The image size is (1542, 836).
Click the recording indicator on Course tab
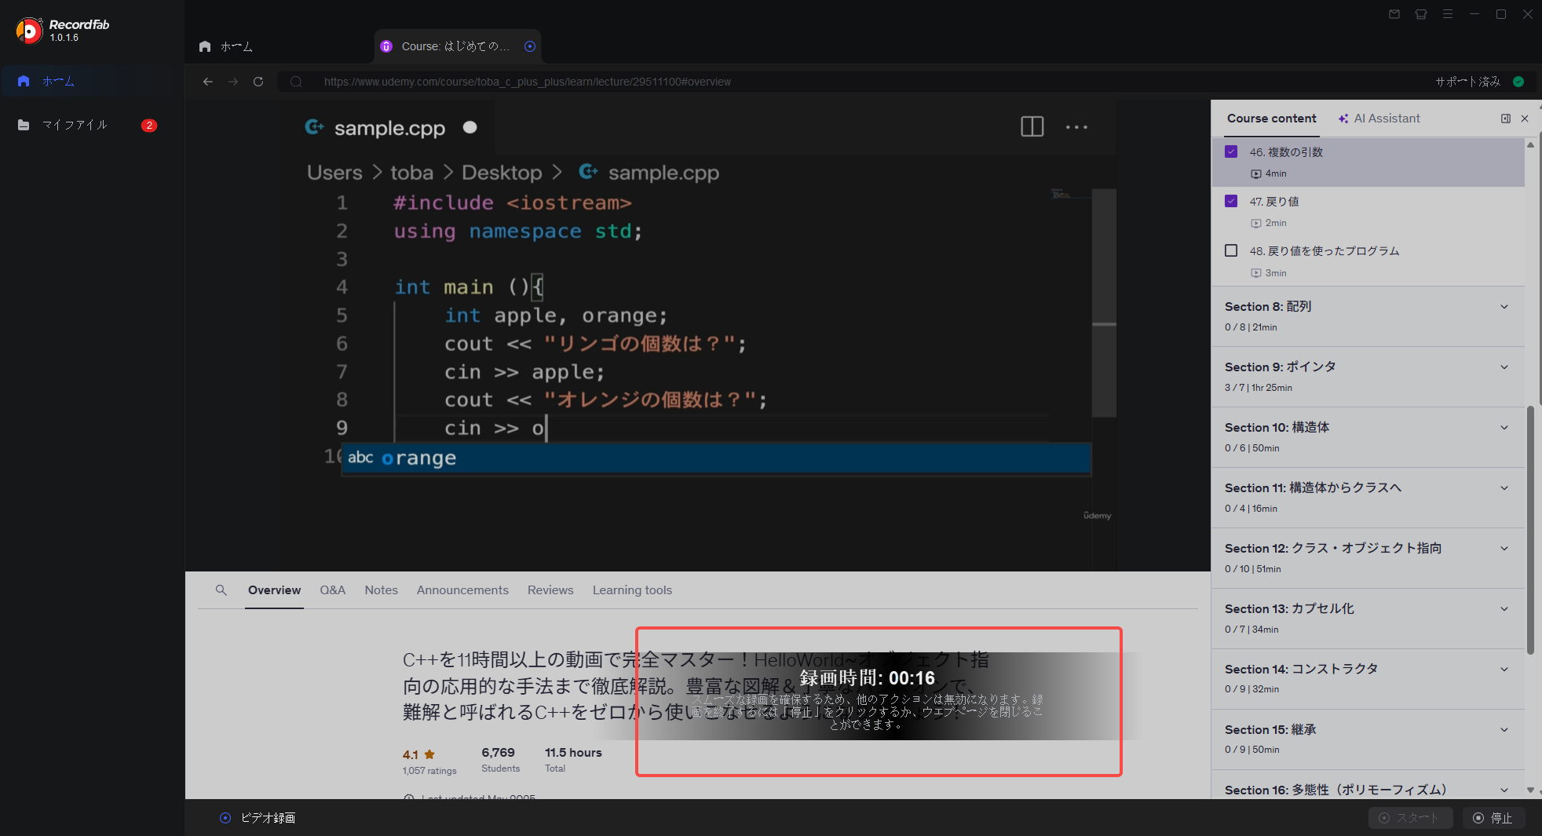530,46
